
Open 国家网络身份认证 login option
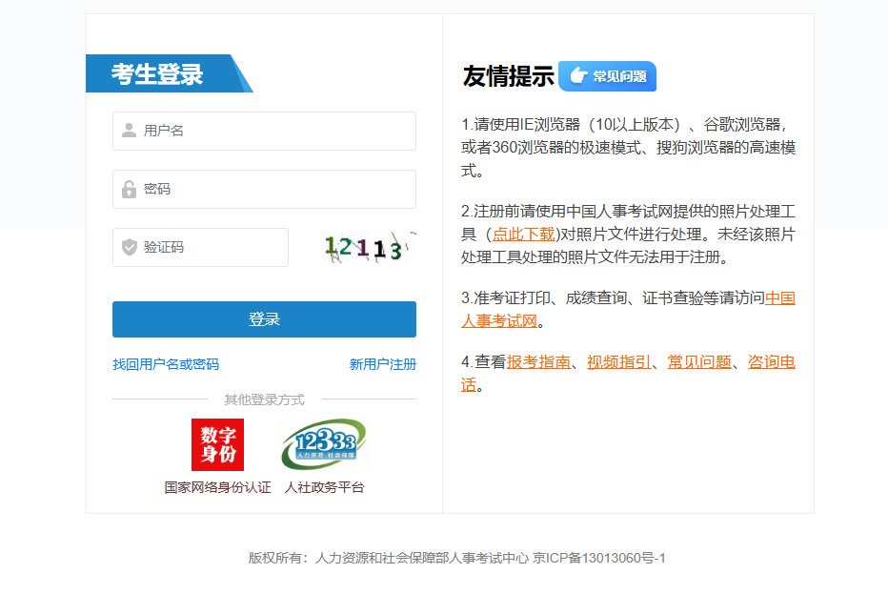(x=217, y=485)
